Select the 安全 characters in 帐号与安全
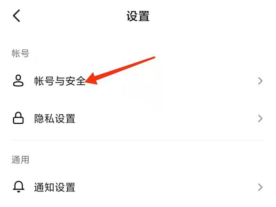Viewport: 276px width, 207px height. 75,81
